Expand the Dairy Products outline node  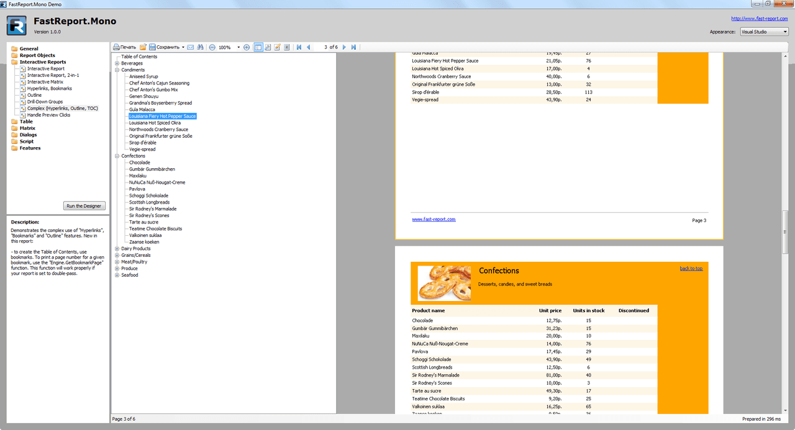click(117, 249)
